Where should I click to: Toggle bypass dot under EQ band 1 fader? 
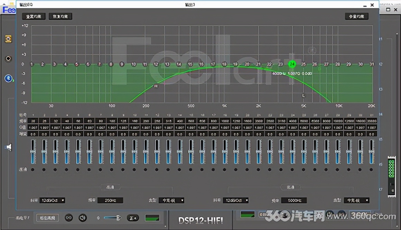tap(33, 170)
